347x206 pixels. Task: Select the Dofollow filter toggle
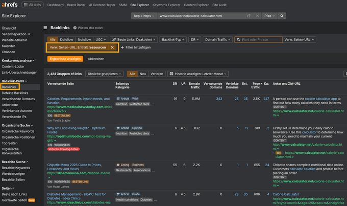coord(66,40)
